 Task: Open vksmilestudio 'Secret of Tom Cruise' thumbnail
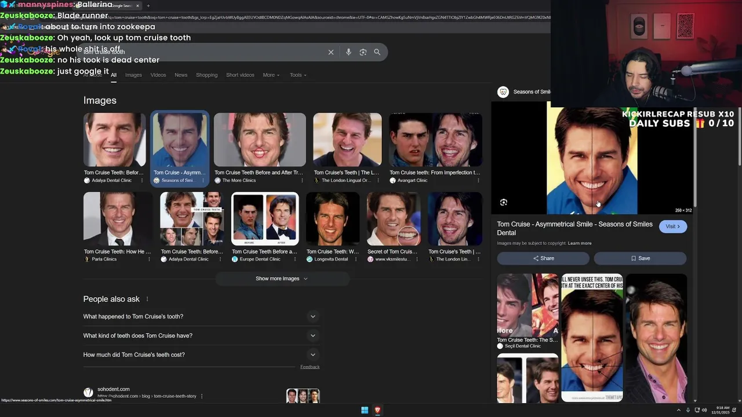click(394, 219)
